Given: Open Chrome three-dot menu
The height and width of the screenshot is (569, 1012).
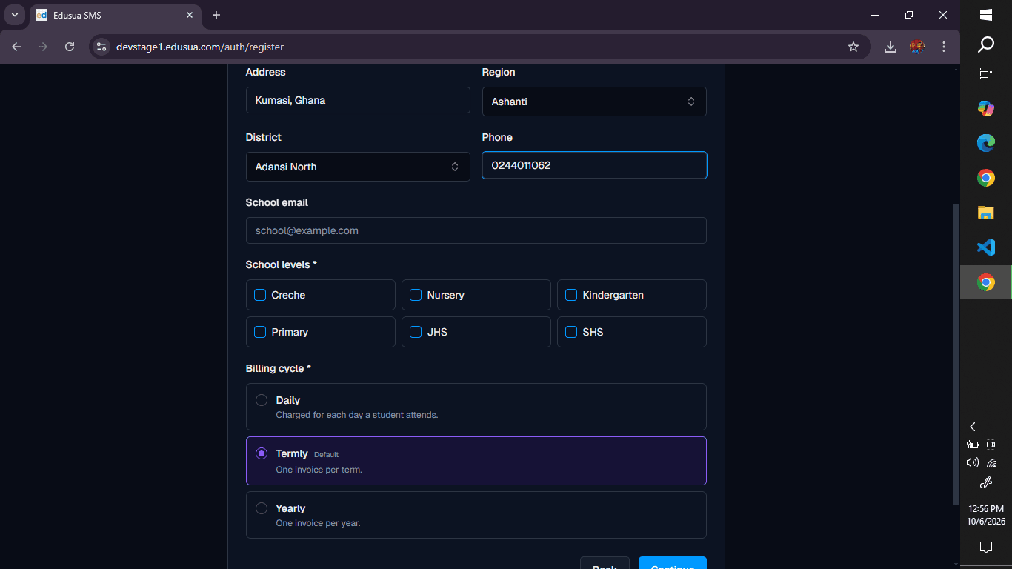Looking at the screenshot, I should (944, 47).
